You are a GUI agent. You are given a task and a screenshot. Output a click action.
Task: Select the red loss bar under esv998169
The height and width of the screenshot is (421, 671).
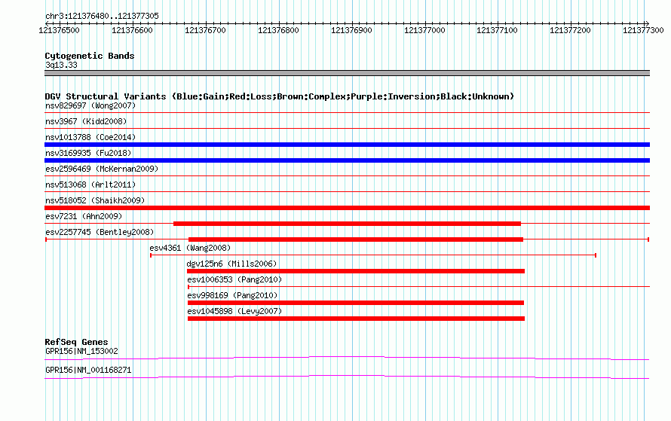coord(356,303)
